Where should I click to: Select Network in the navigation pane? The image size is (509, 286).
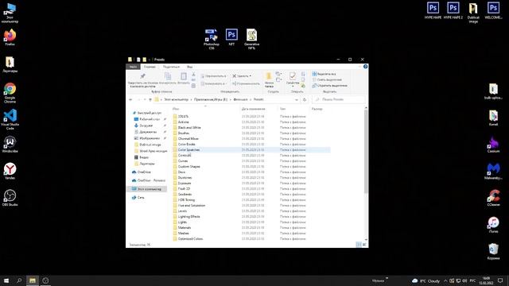(141, 198)
